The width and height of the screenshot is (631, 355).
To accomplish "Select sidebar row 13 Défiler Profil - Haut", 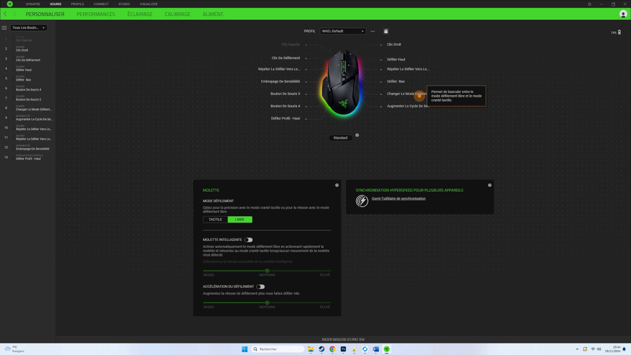I will 28,157.
